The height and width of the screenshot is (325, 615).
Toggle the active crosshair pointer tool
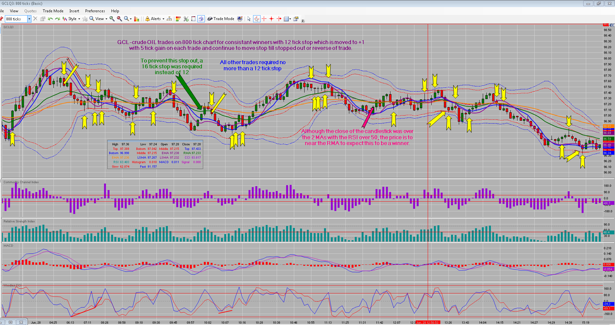click(x=257, y=19)
